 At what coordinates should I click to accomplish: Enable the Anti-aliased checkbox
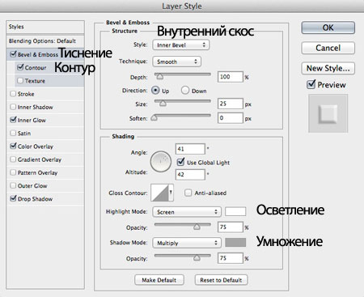(188, 193)
